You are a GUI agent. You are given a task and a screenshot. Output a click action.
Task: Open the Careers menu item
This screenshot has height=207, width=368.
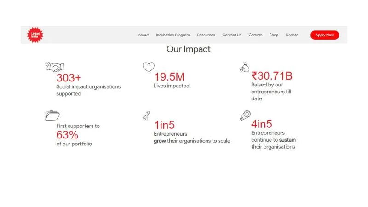tap(255, 35)
